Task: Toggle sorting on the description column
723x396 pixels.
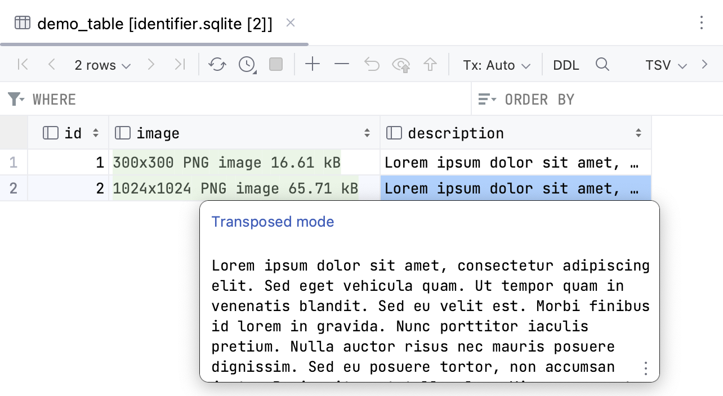Action: point(639,133)
